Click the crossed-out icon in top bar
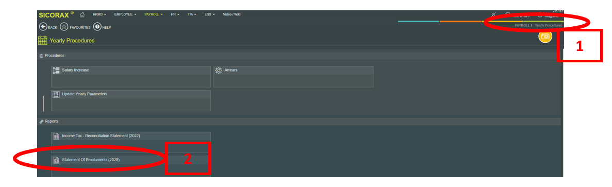Image resolution: width=612 pixels, height=187 pixels. click(x=493, y=14)
